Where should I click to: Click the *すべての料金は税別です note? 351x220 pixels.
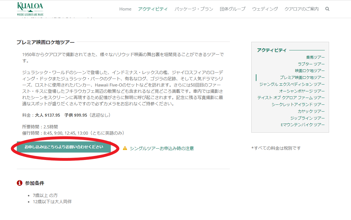point(276,148)
